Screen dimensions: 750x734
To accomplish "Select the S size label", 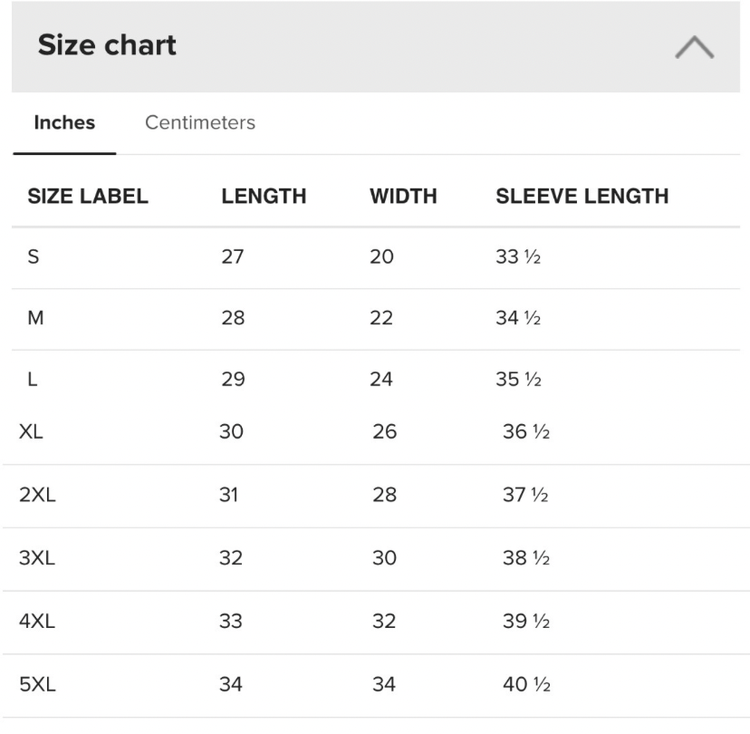I will (34, 256).
